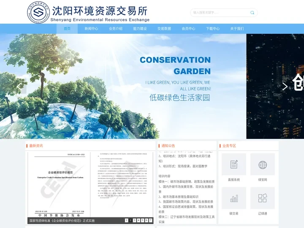Click notice line 我国碳市场政策内容、现状及发展前景

186,202
